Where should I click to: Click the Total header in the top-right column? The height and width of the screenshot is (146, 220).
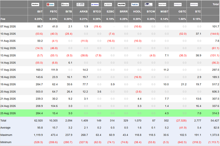pyautogui.click(x=215, y=4)
